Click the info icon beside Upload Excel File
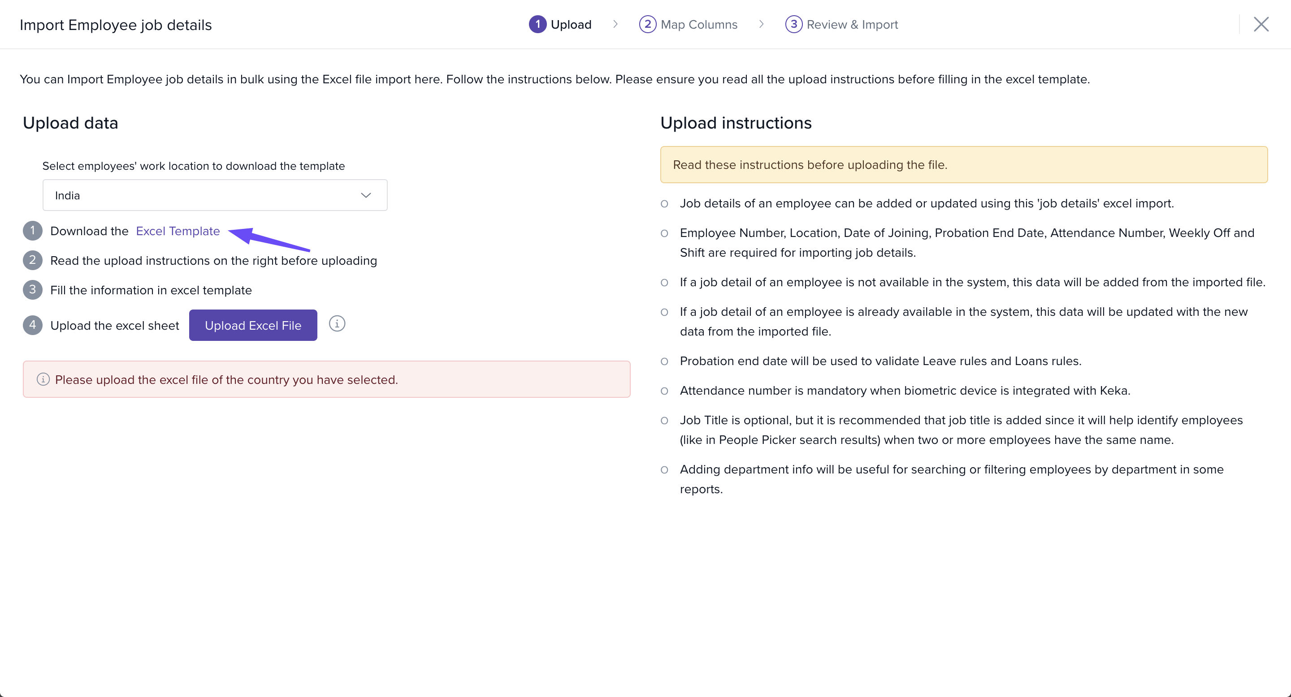 [337, 324]
